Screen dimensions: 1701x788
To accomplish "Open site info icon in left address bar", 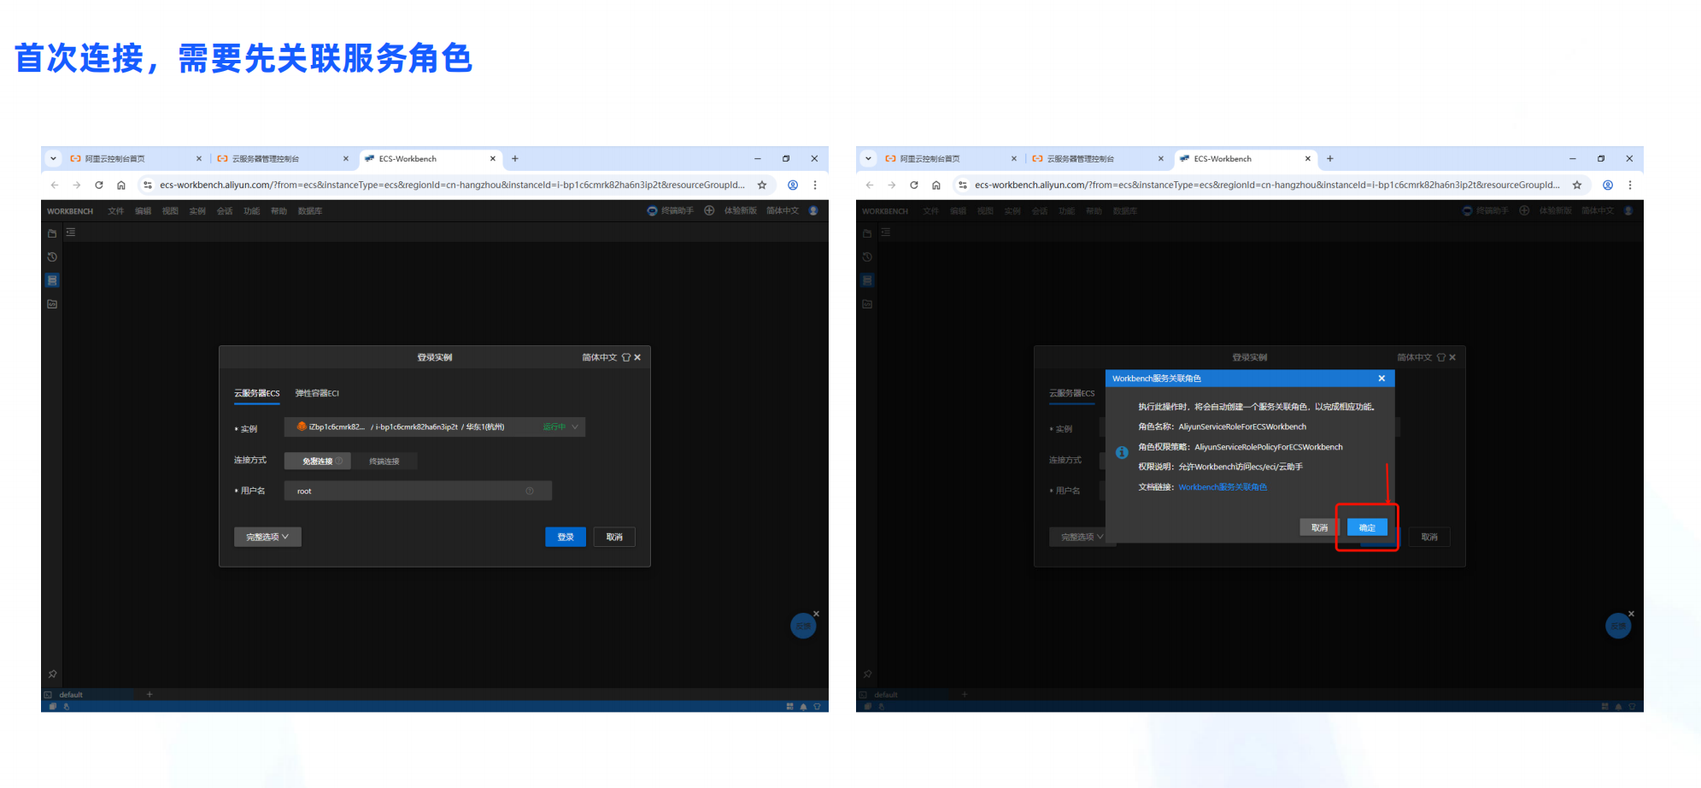I will tap(147, 185).
